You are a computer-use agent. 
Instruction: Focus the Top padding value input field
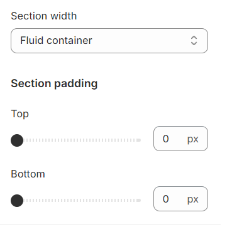[x=180, y=139]
